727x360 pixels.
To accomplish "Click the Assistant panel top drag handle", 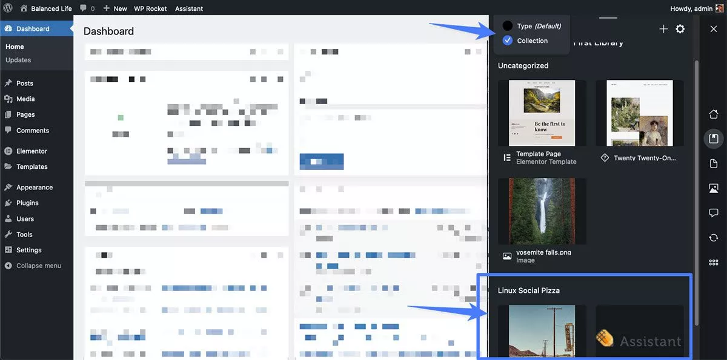I will (608, 18).
